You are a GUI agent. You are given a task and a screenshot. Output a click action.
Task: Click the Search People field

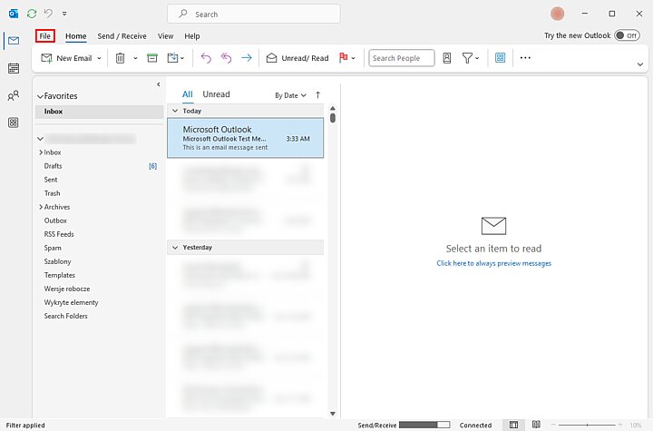[x=402, y=58]
